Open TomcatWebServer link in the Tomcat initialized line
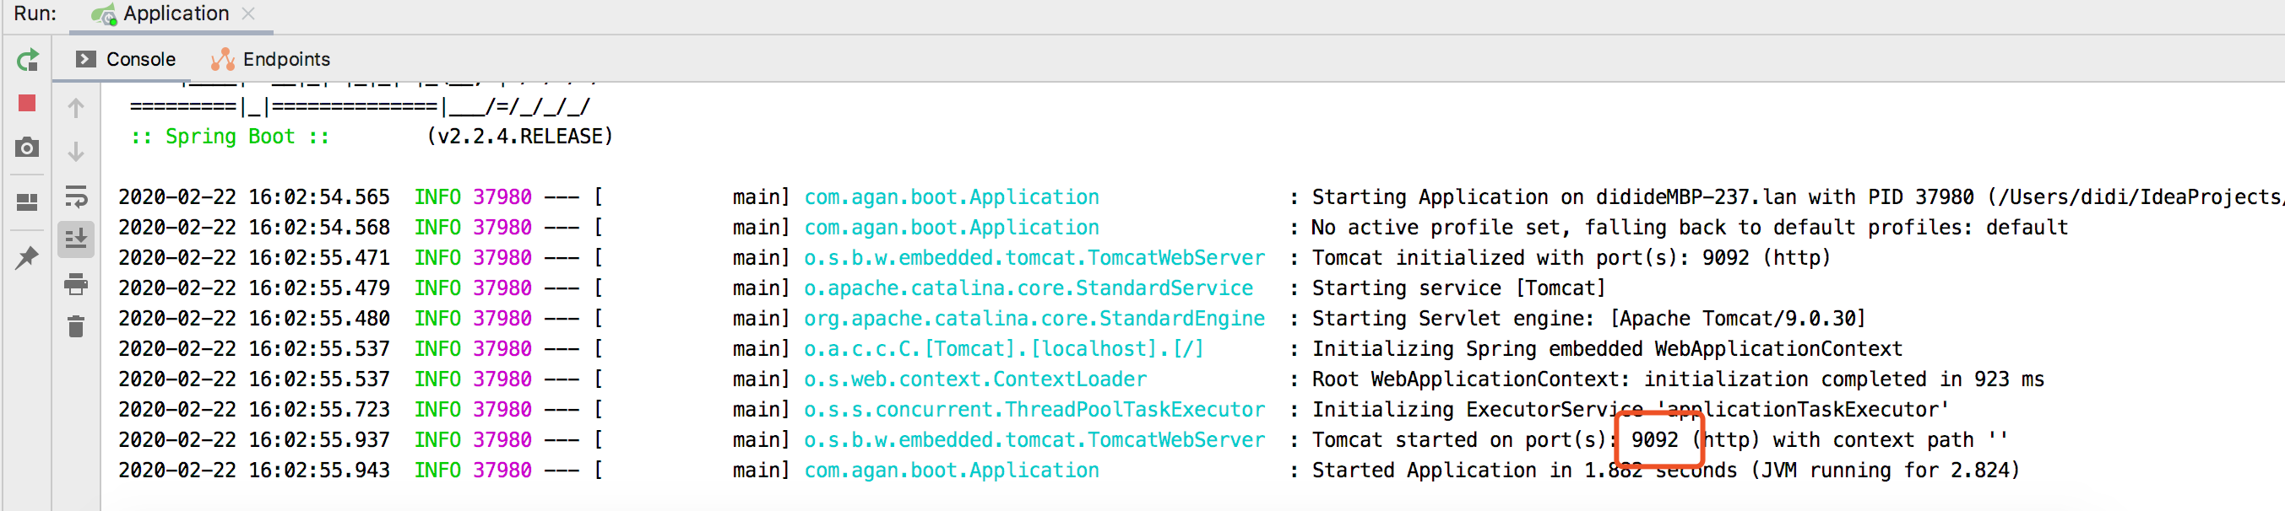 [1034, 258]
